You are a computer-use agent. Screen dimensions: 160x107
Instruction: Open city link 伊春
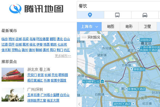[x=39, y=45]
